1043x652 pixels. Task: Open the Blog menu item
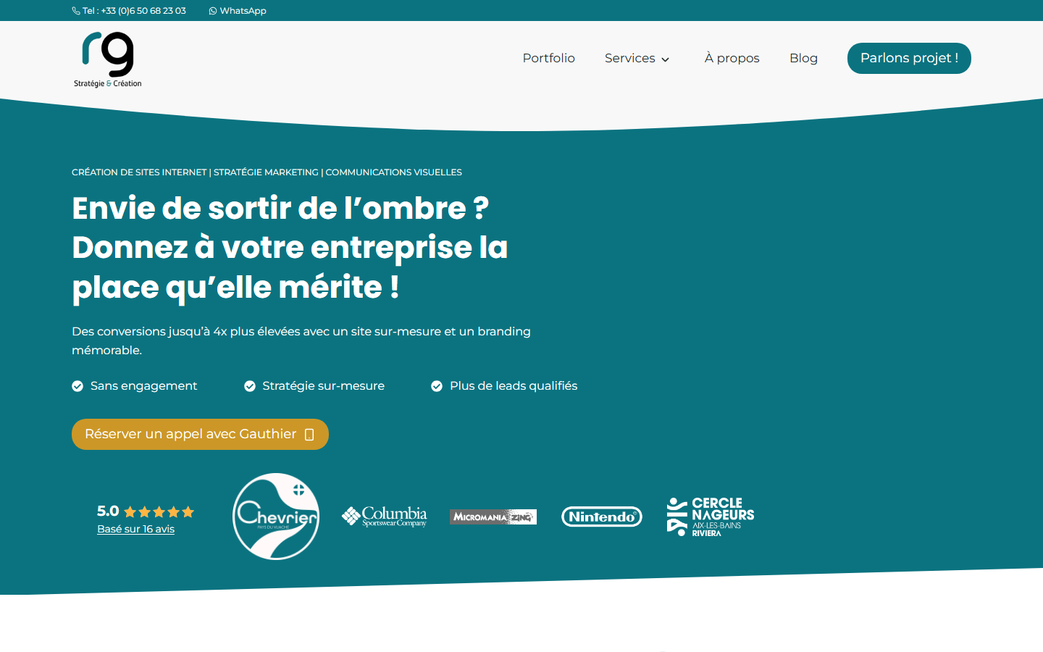pos(803,58)
